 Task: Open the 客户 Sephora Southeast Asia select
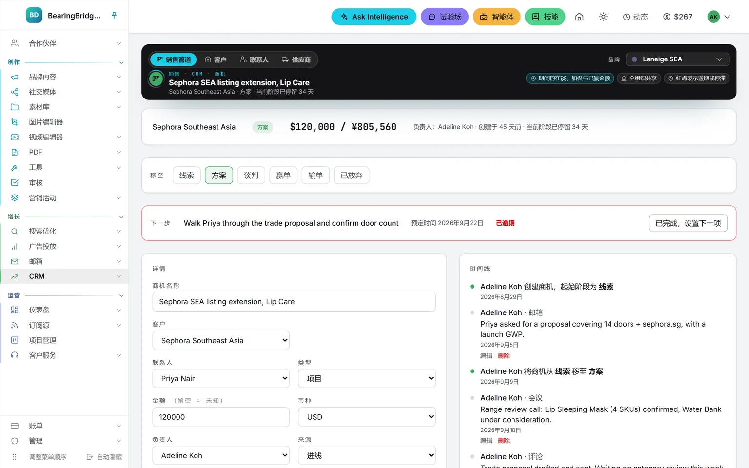tap(221, 340)
